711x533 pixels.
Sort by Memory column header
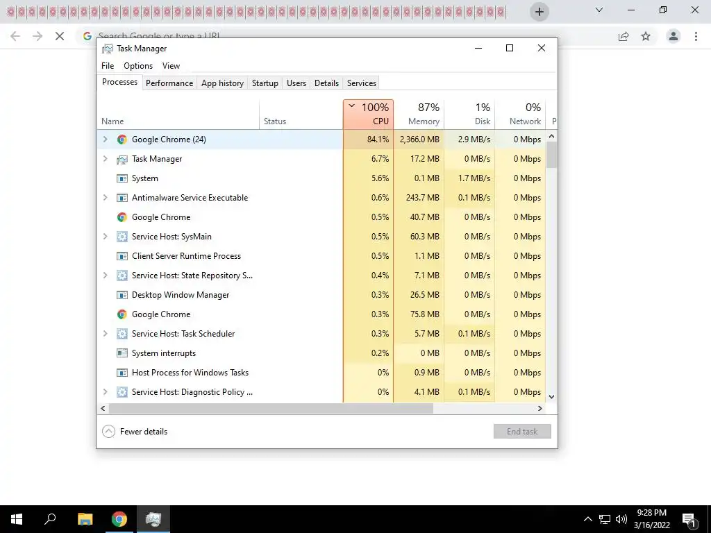pyautogui.click(x=419, y=115)
